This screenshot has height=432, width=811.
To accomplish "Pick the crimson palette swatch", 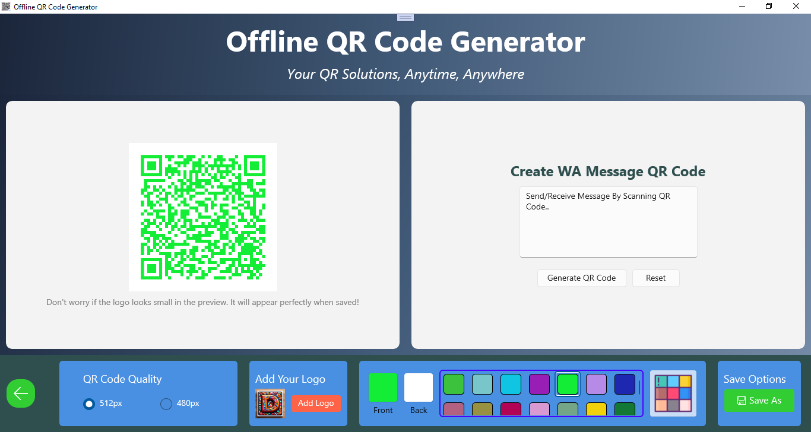I will (x=511, y=409).
